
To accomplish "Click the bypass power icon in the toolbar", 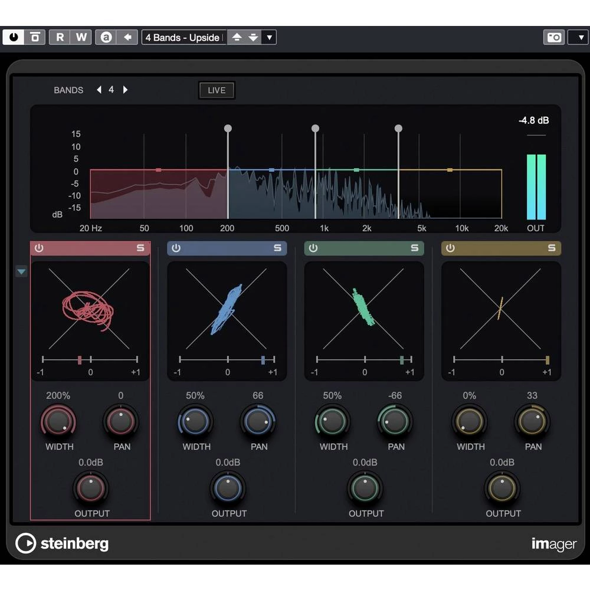I will point(13,37).
